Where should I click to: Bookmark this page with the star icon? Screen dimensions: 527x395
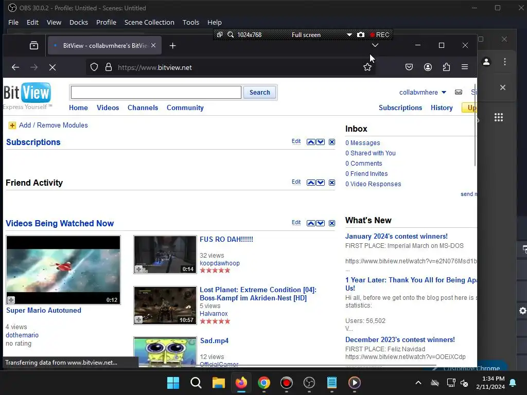[367, 67]
